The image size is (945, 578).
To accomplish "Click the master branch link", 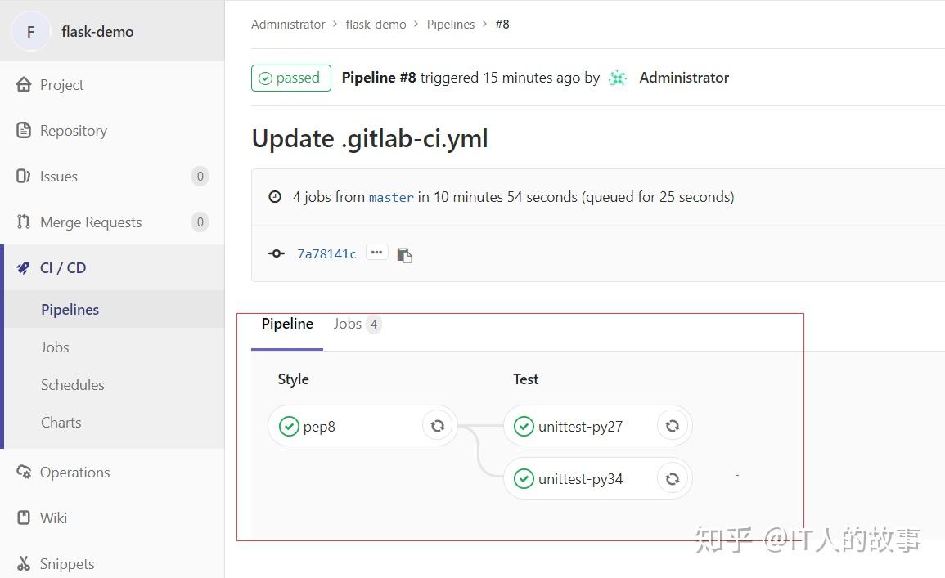I will point(391,197).
